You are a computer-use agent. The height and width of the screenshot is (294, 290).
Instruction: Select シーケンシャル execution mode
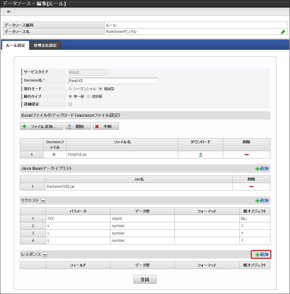[x=70, y=89]
